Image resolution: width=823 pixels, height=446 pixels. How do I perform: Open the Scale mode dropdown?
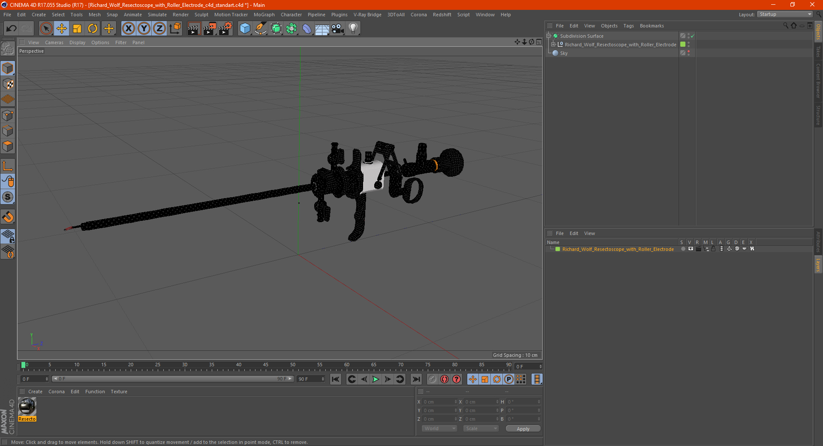pyautogui.click(x=481, y=428)
